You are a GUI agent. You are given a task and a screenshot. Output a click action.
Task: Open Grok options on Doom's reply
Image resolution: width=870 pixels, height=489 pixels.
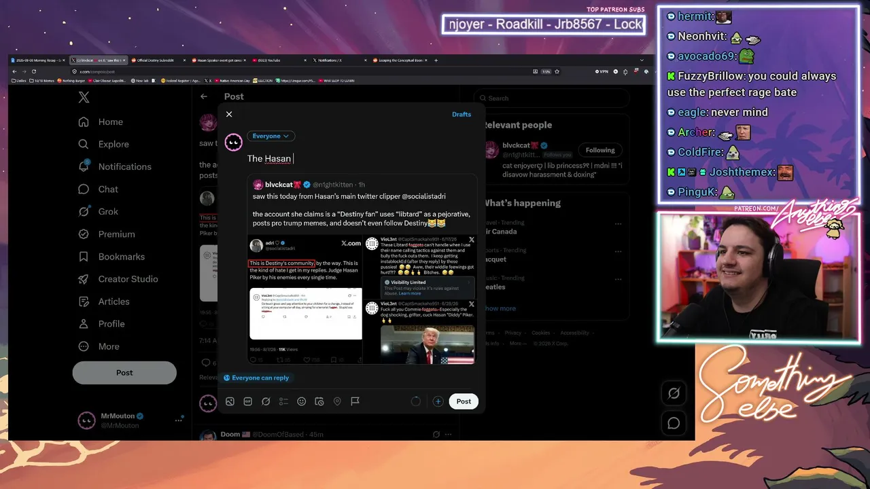(x=436, y=435)
